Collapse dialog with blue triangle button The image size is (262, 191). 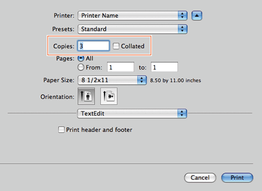click(196, 16)
